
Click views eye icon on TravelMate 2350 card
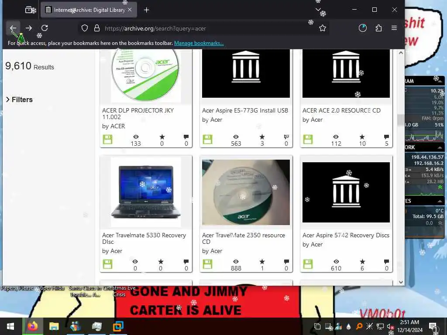[x=236, y=262]
